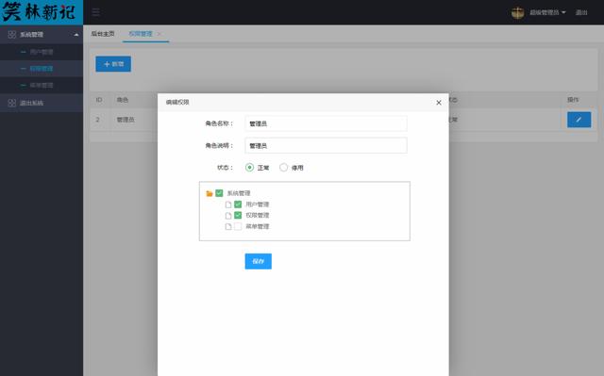Viewport: 604px width, 376px height.
Task: Click the blue pencil edit icon in the 操作 column
Action: point(579,120)
